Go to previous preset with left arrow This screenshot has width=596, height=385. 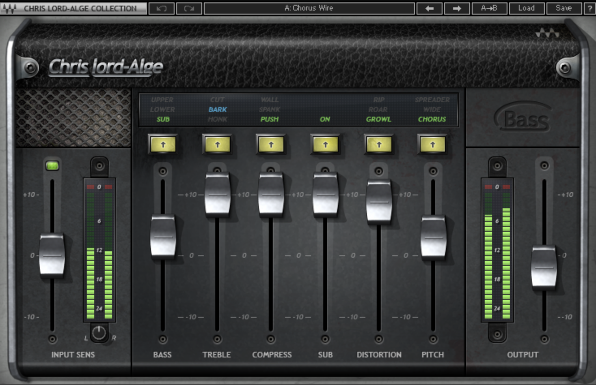point(430,8)
